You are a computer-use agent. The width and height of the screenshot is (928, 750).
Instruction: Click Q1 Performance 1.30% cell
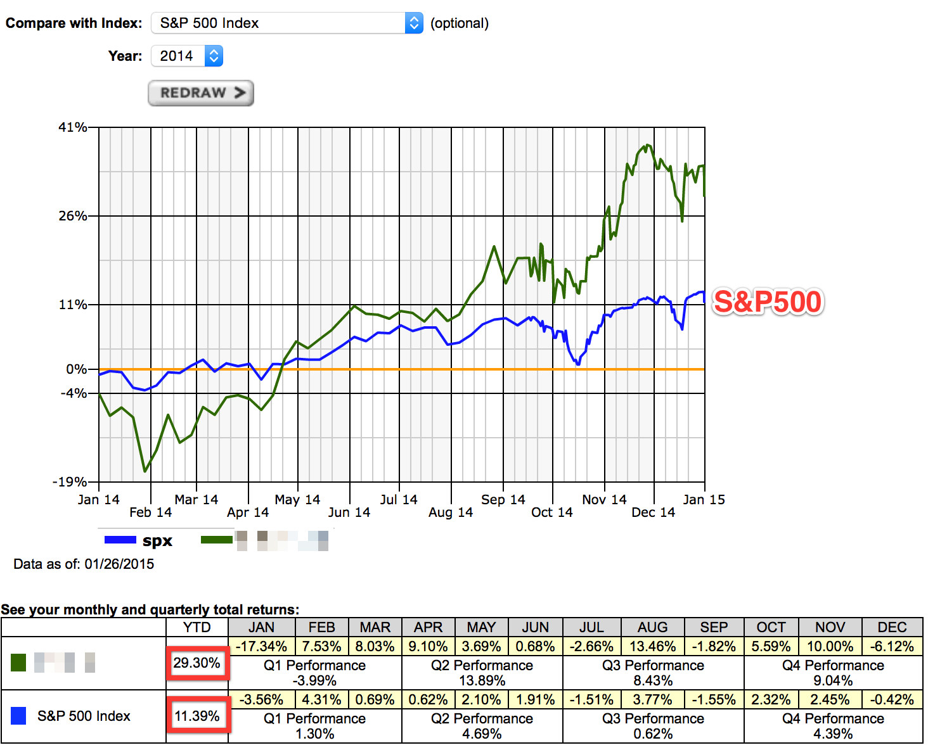315,726
